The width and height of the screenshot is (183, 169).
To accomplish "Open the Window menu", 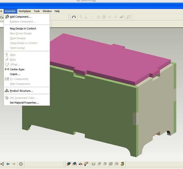I will pyautogui.click(x=47, y=11).
